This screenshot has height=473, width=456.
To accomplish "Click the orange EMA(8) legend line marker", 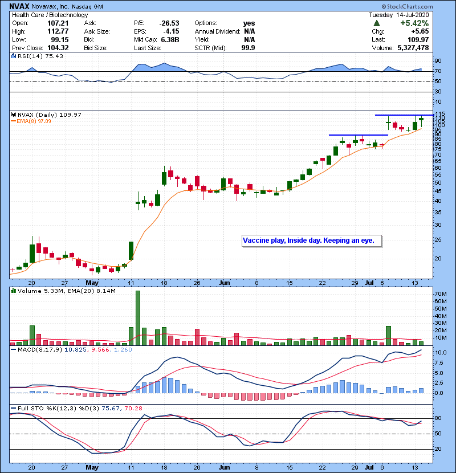I will [13, 121].
